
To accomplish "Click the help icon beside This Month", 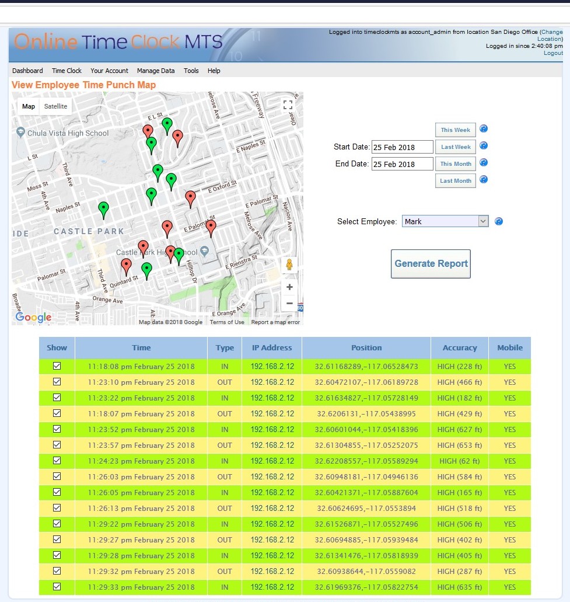I will click(484, 162).
